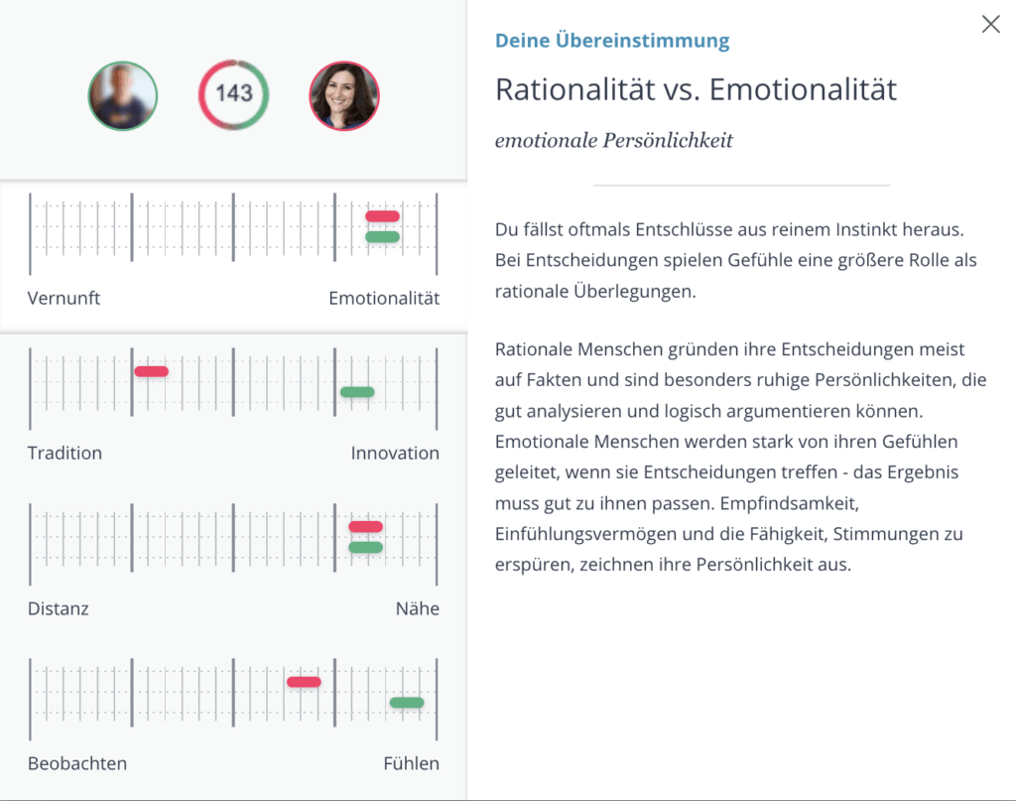Image resolution: width=1016 pixels, height=801 pixels.
Task: Open the Tradition label
Action: tap(65, 453)
